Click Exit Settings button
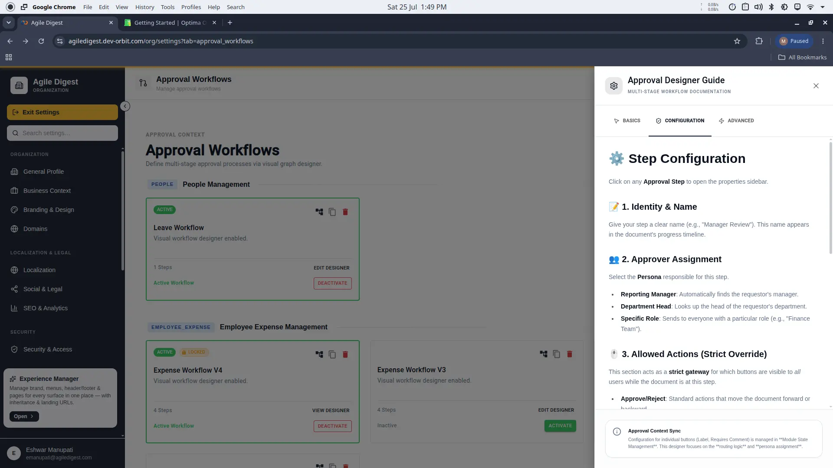The image size is (833, 468). point(62,112)
